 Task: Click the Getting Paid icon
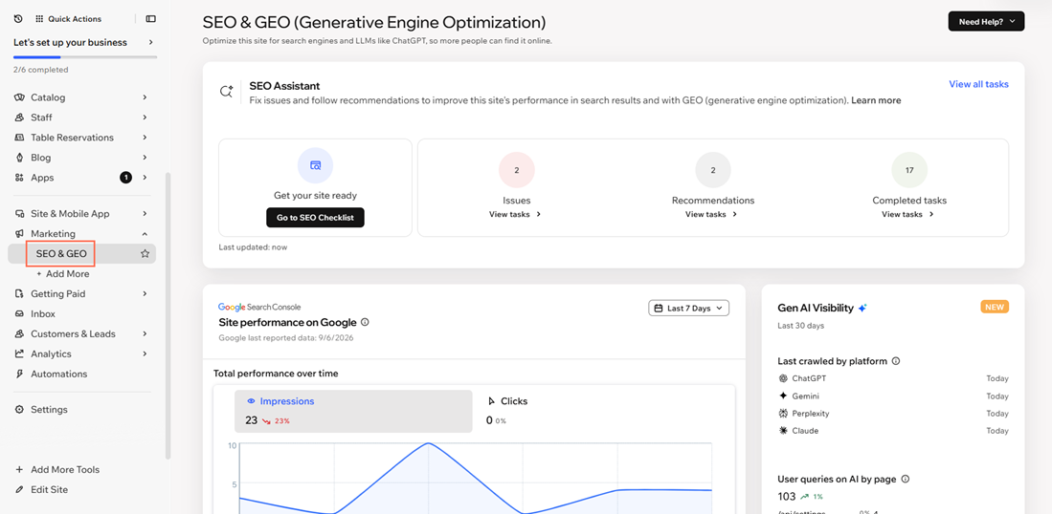tap(19, 294)
